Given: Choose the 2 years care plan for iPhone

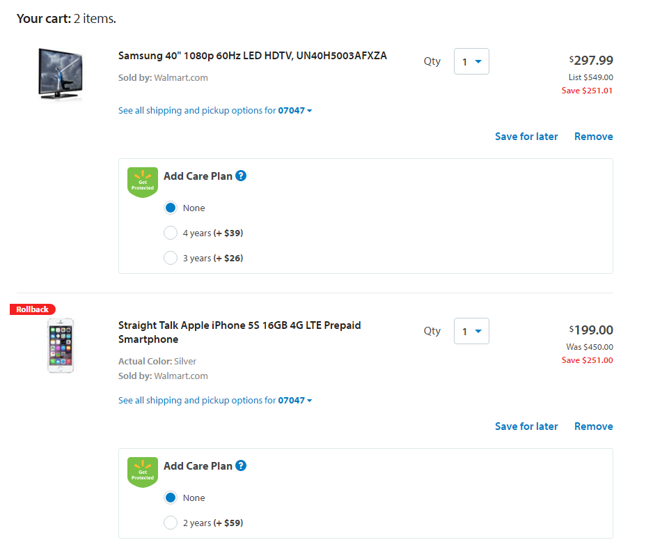Looking at the screenshot, I should click(171, 523).
